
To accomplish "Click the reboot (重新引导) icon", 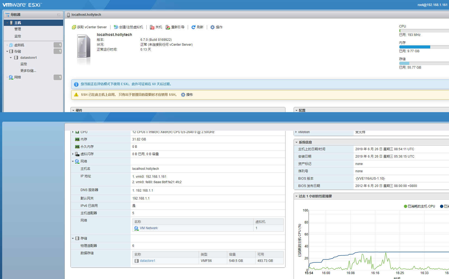I will click(x=168, y=27).
